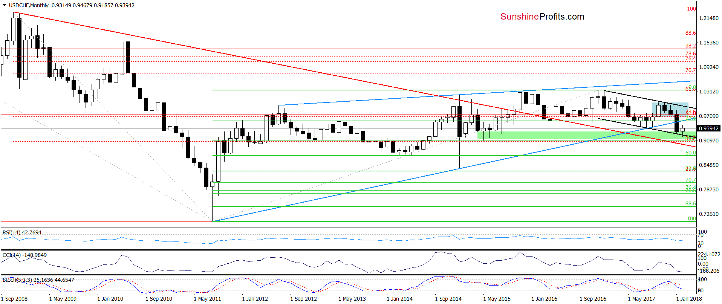Screen dimensions: 722x304
Task: Click the 1 May 2011 date label
Action: point(207,299)
